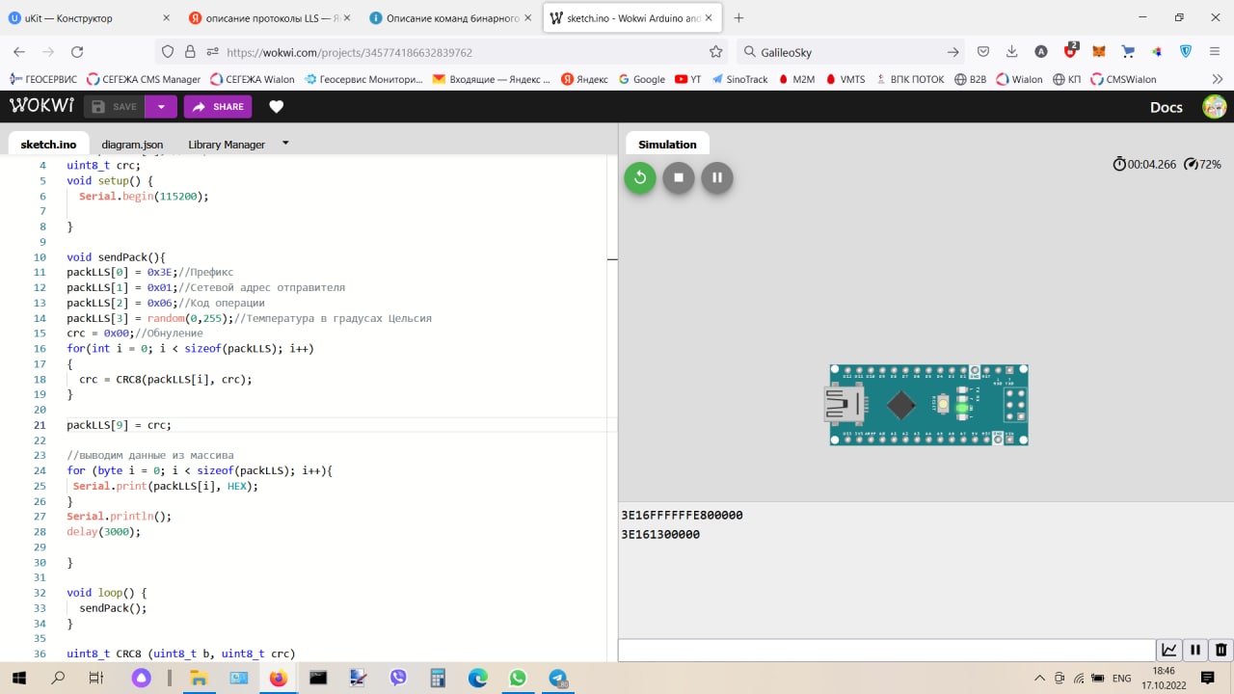Like project with heart icon

click(x=277, y=107)
